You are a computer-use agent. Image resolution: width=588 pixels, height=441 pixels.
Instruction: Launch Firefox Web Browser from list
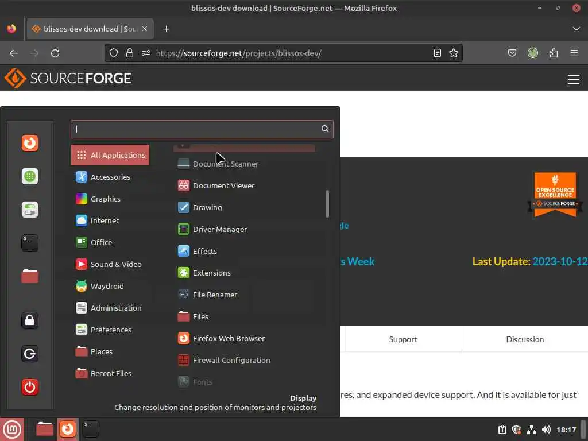[244, 338]
